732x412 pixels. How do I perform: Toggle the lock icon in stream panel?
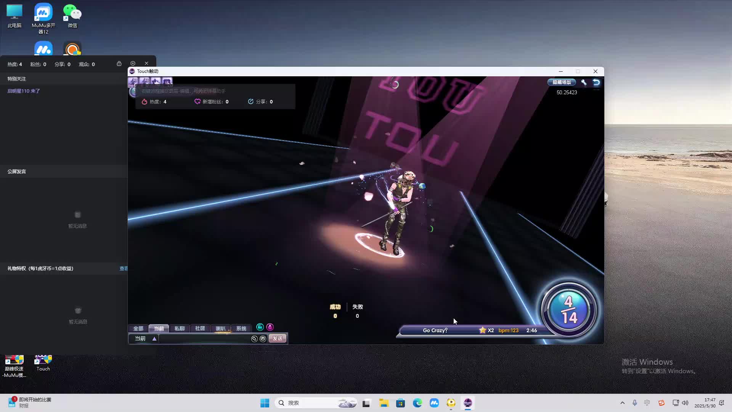(x=119, y=64)
